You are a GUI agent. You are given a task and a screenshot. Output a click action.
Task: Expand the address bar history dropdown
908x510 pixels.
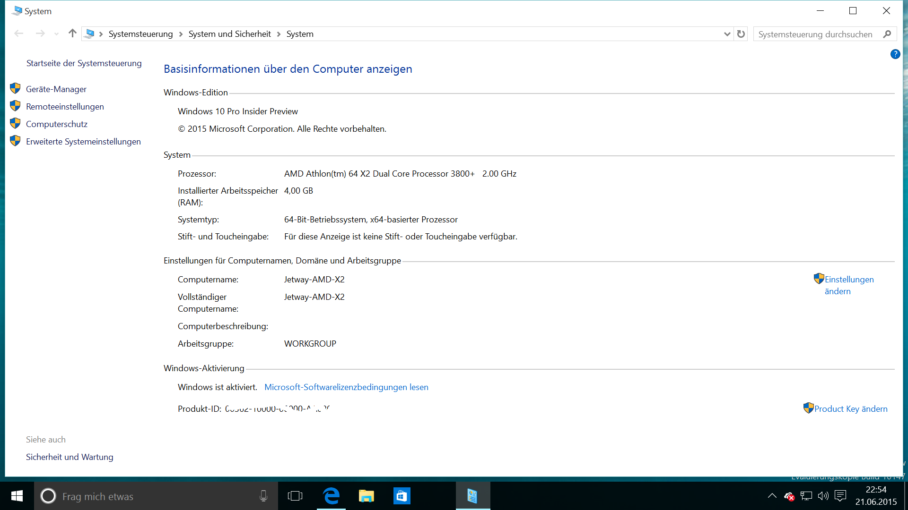pyautogui.click(x=727, y=34)
